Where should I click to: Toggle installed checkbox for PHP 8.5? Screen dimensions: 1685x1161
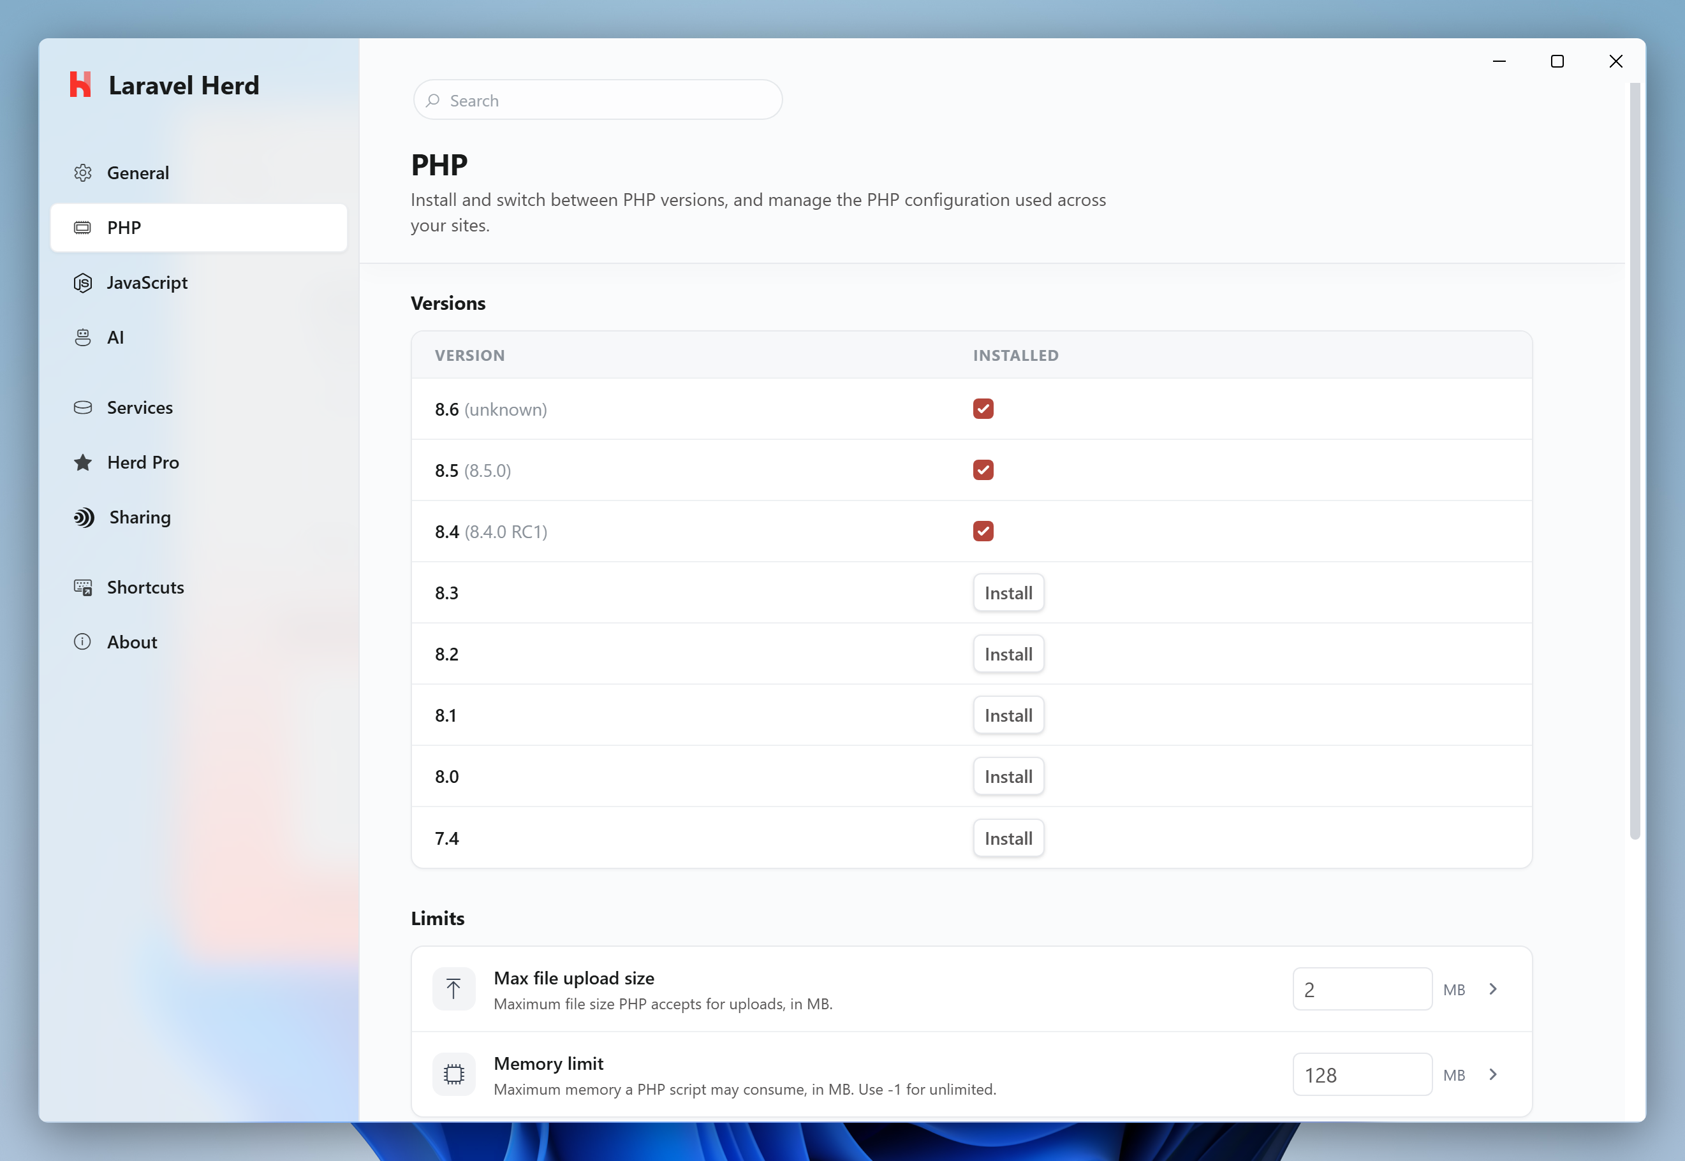(x=983, y=470)
